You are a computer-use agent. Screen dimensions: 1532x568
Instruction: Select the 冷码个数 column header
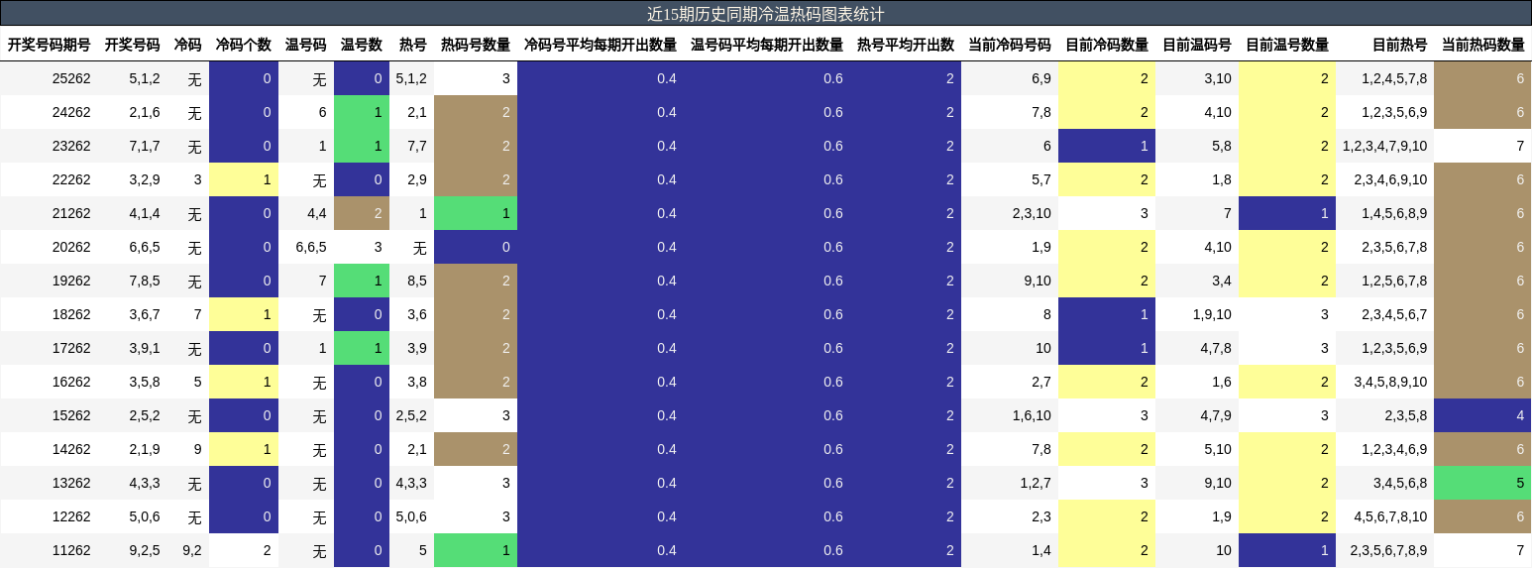click(243, 45)
